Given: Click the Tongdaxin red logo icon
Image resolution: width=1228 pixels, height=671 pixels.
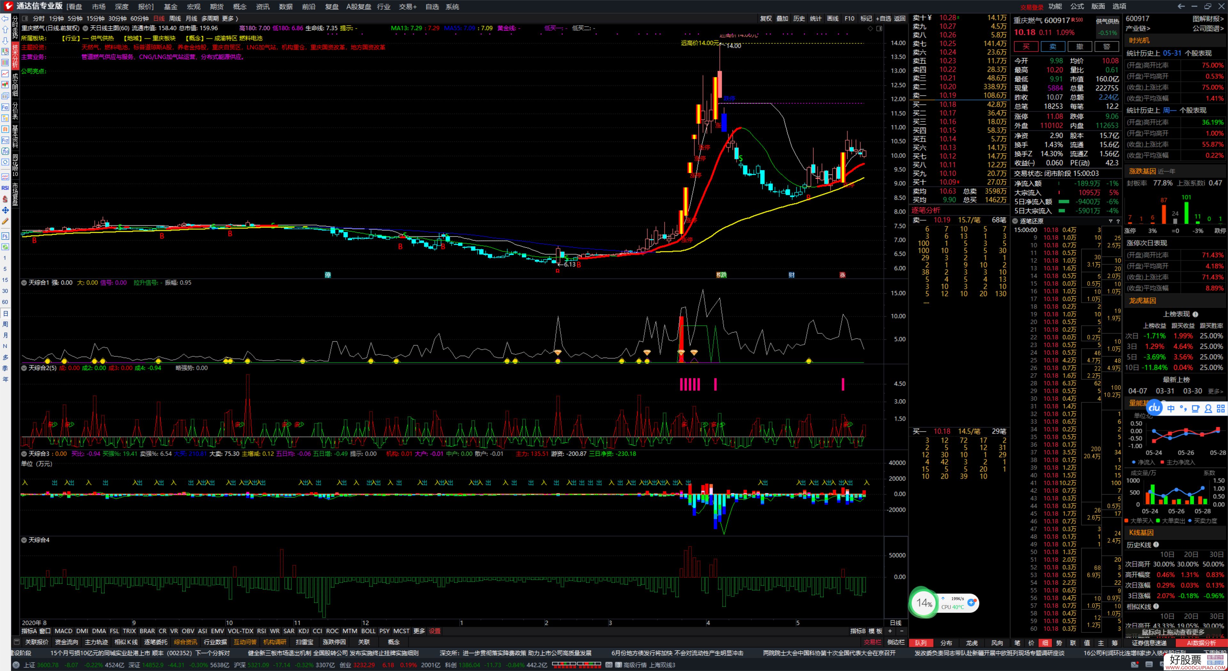Looking at the screenshot, I should click(8, 6).
